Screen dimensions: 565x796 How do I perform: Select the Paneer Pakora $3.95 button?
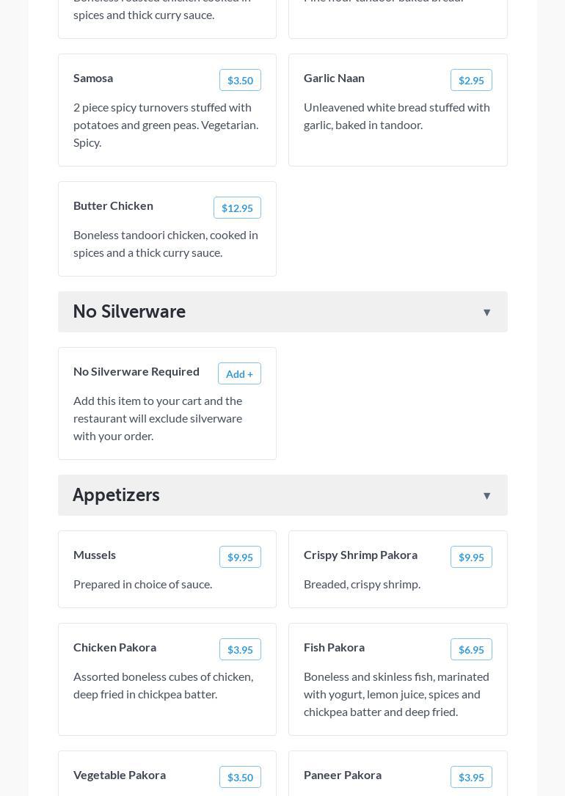tap(471, 778)
